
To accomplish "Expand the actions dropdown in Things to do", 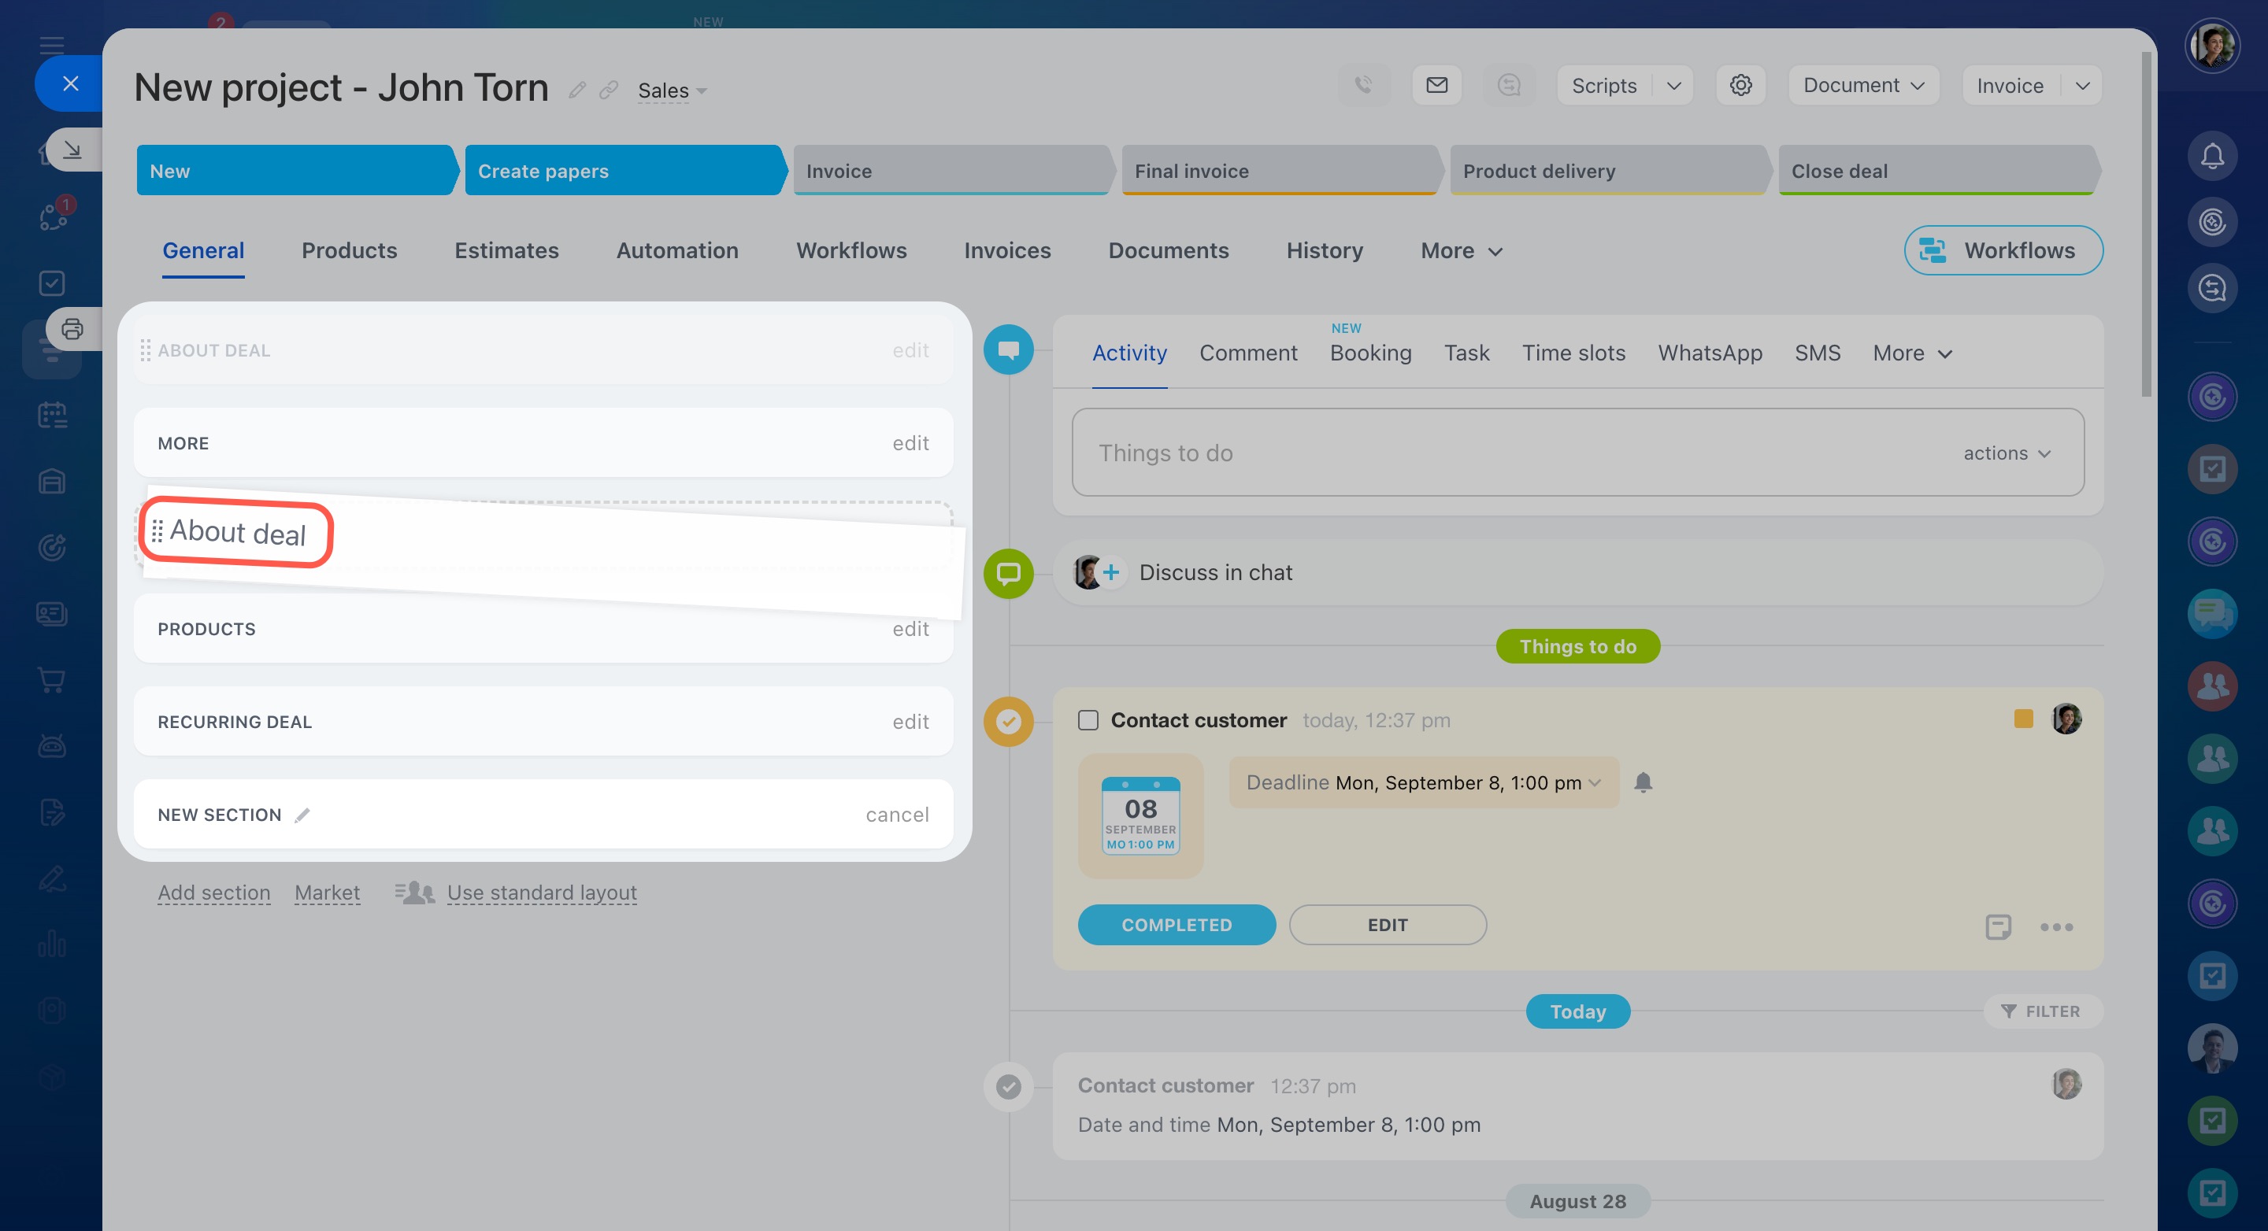I will click(2007, 453).
